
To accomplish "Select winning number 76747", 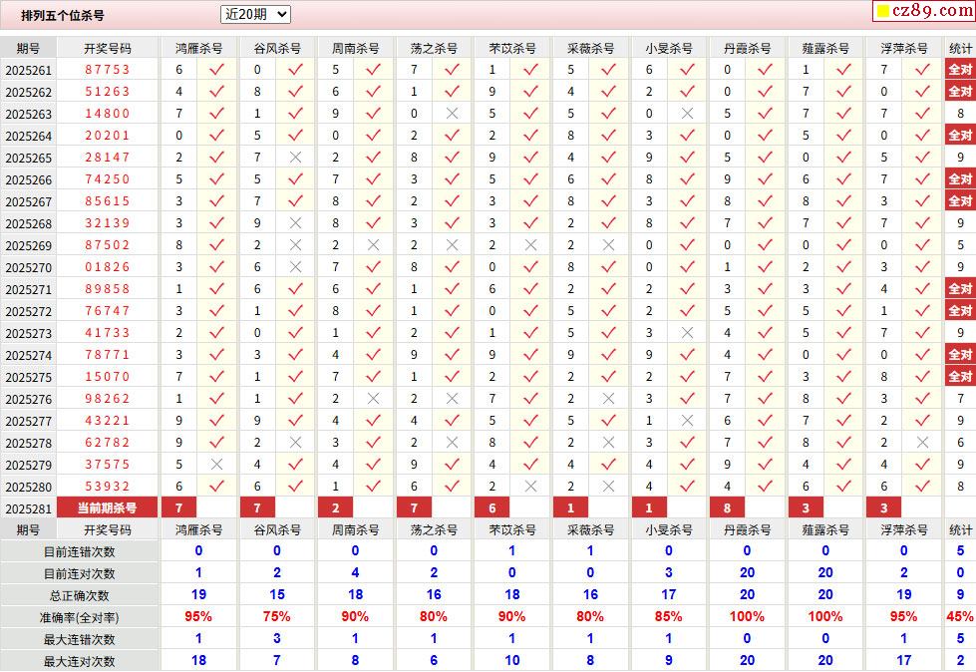I will 108,310.
